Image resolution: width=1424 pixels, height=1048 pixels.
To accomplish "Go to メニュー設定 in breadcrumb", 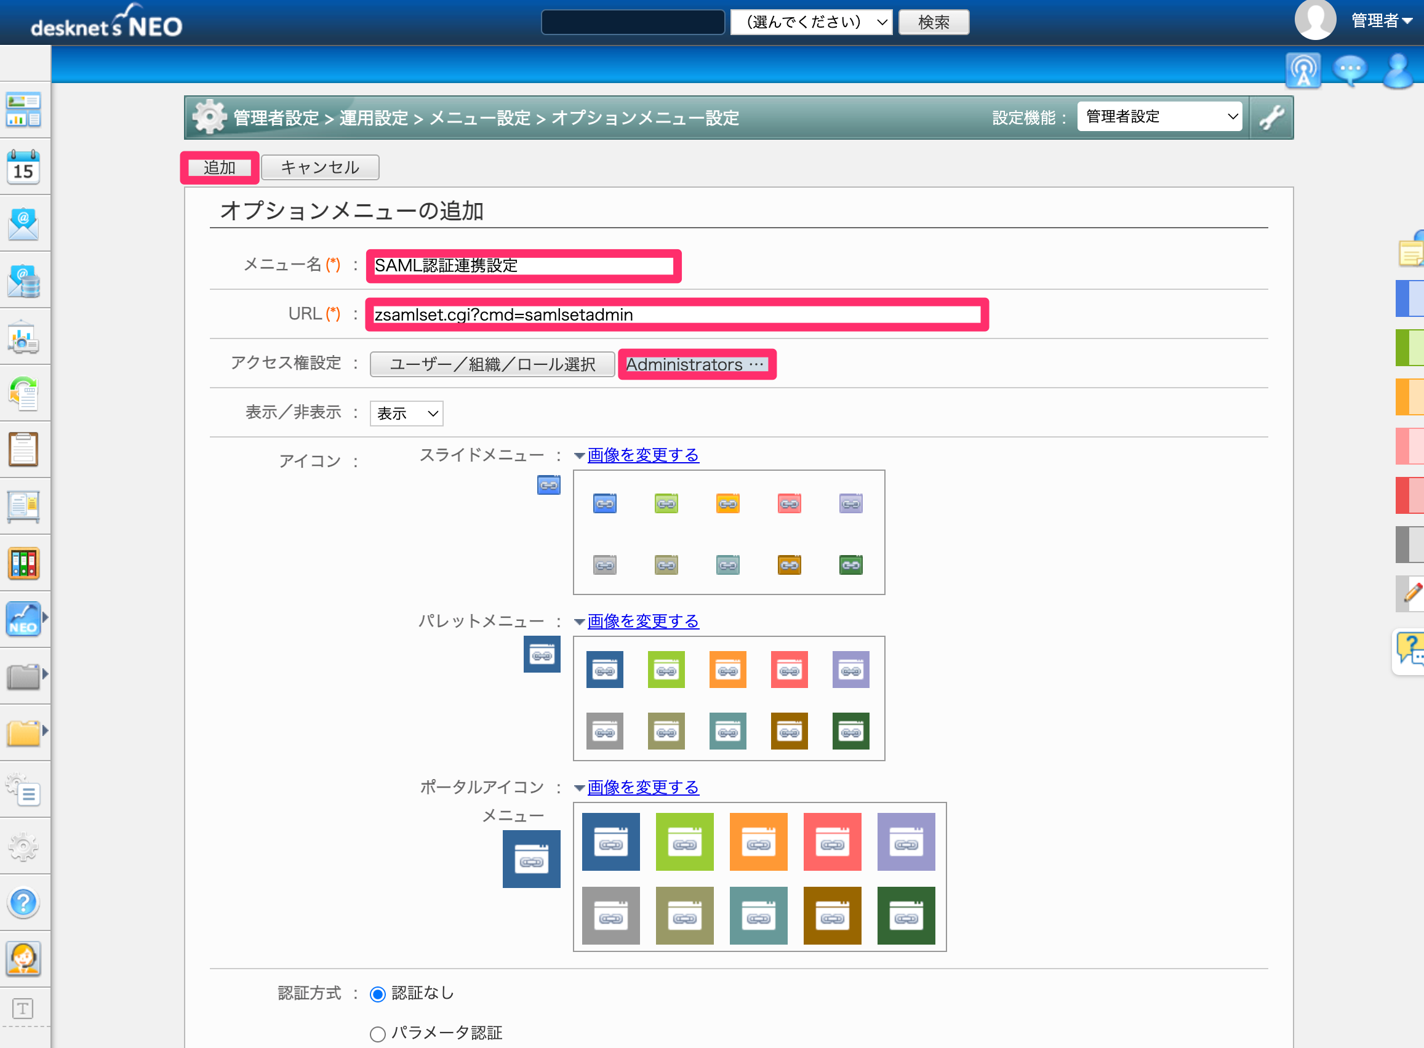I will click(x=479, y=118).
